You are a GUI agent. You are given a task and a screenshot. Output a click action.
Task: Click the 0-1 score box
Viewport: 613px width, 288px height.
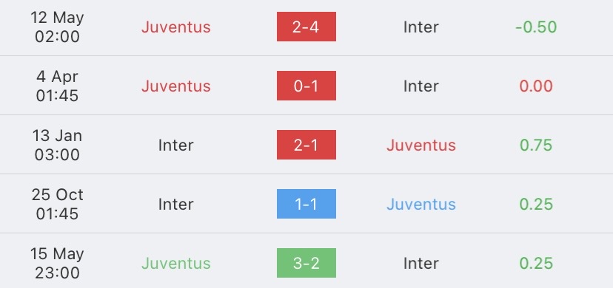(306, 86)
